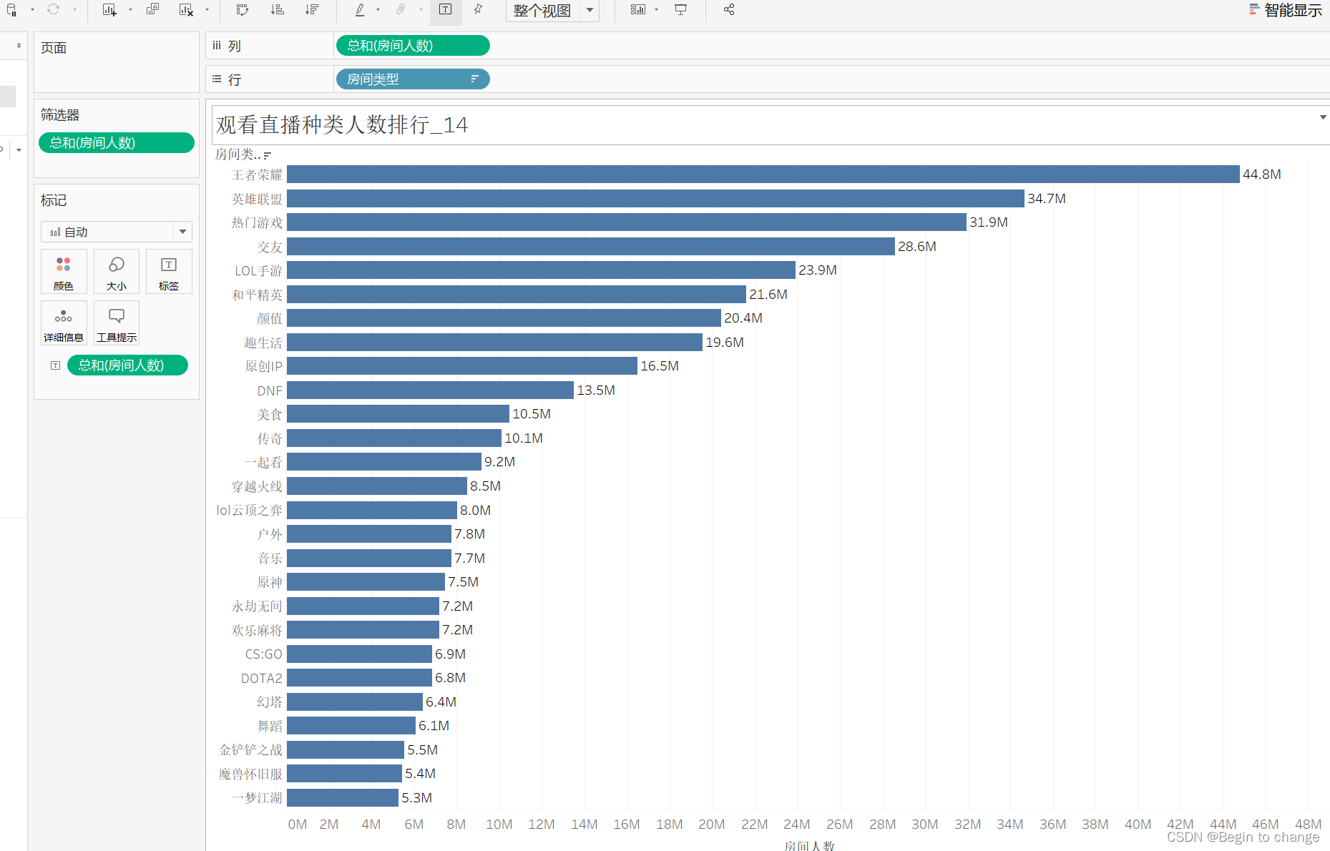
Task: Click the 王者荣耀 bar
Action: pos(763,174)
